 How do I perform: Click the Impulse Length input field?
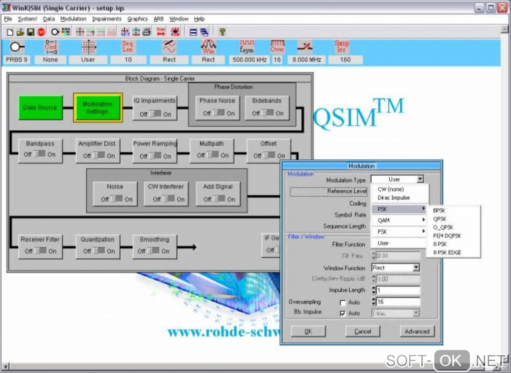(x=398, y=290)
